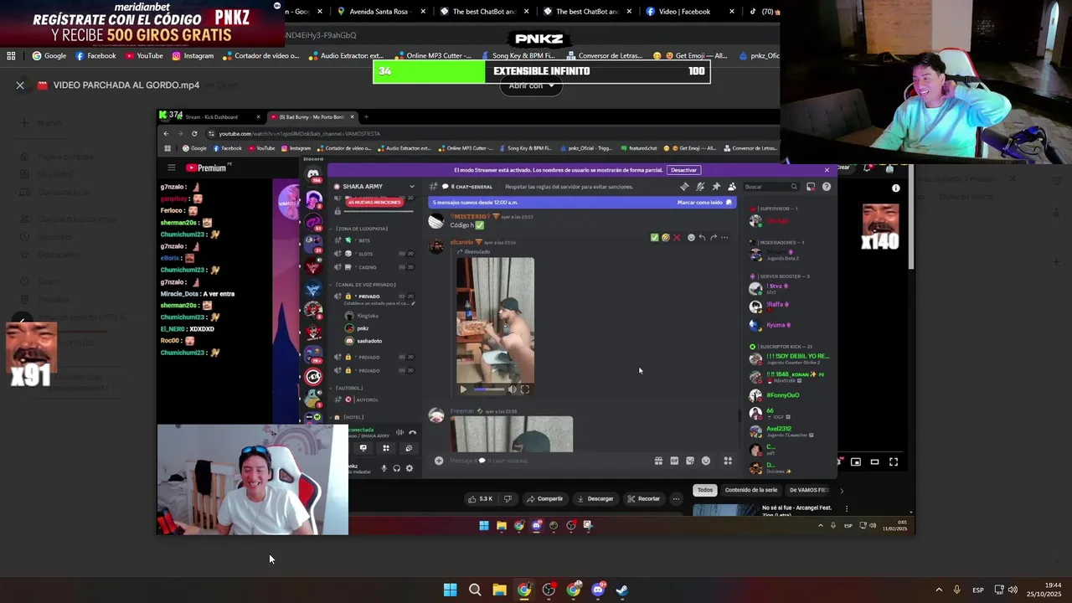Open File Explorer from the bottom taskbar
The image size is (1072, 603).
pos(499,590)
